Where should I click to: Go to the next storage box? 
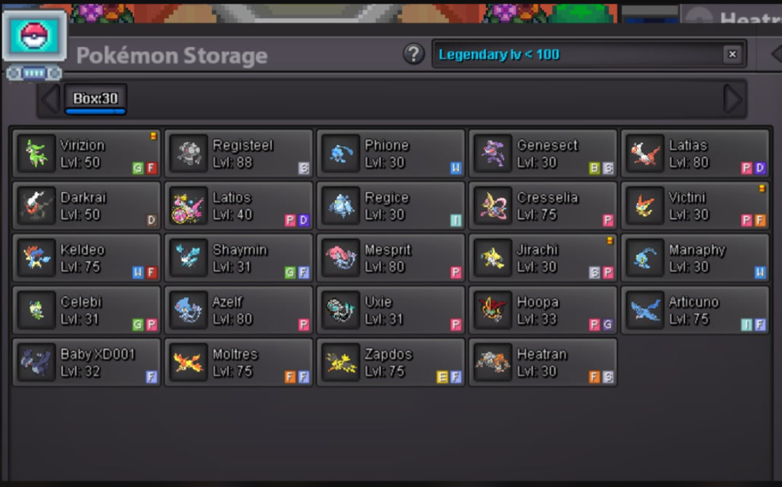pyautogui.click(x=732, y=99)
